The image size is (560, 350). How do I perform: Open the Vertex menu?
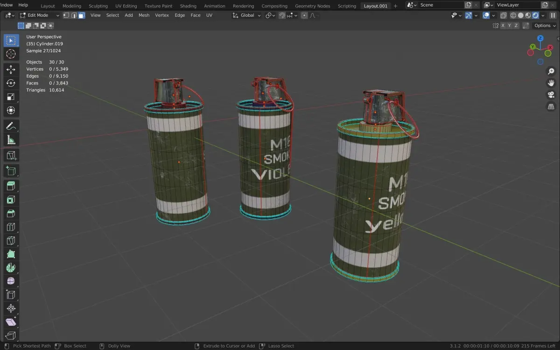(x=162, y=15)
